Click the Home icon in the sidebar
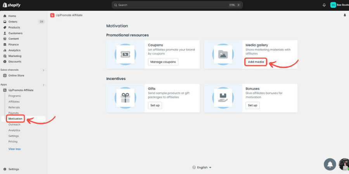Viewport: 349px width, 174px height. pos(5,16)
